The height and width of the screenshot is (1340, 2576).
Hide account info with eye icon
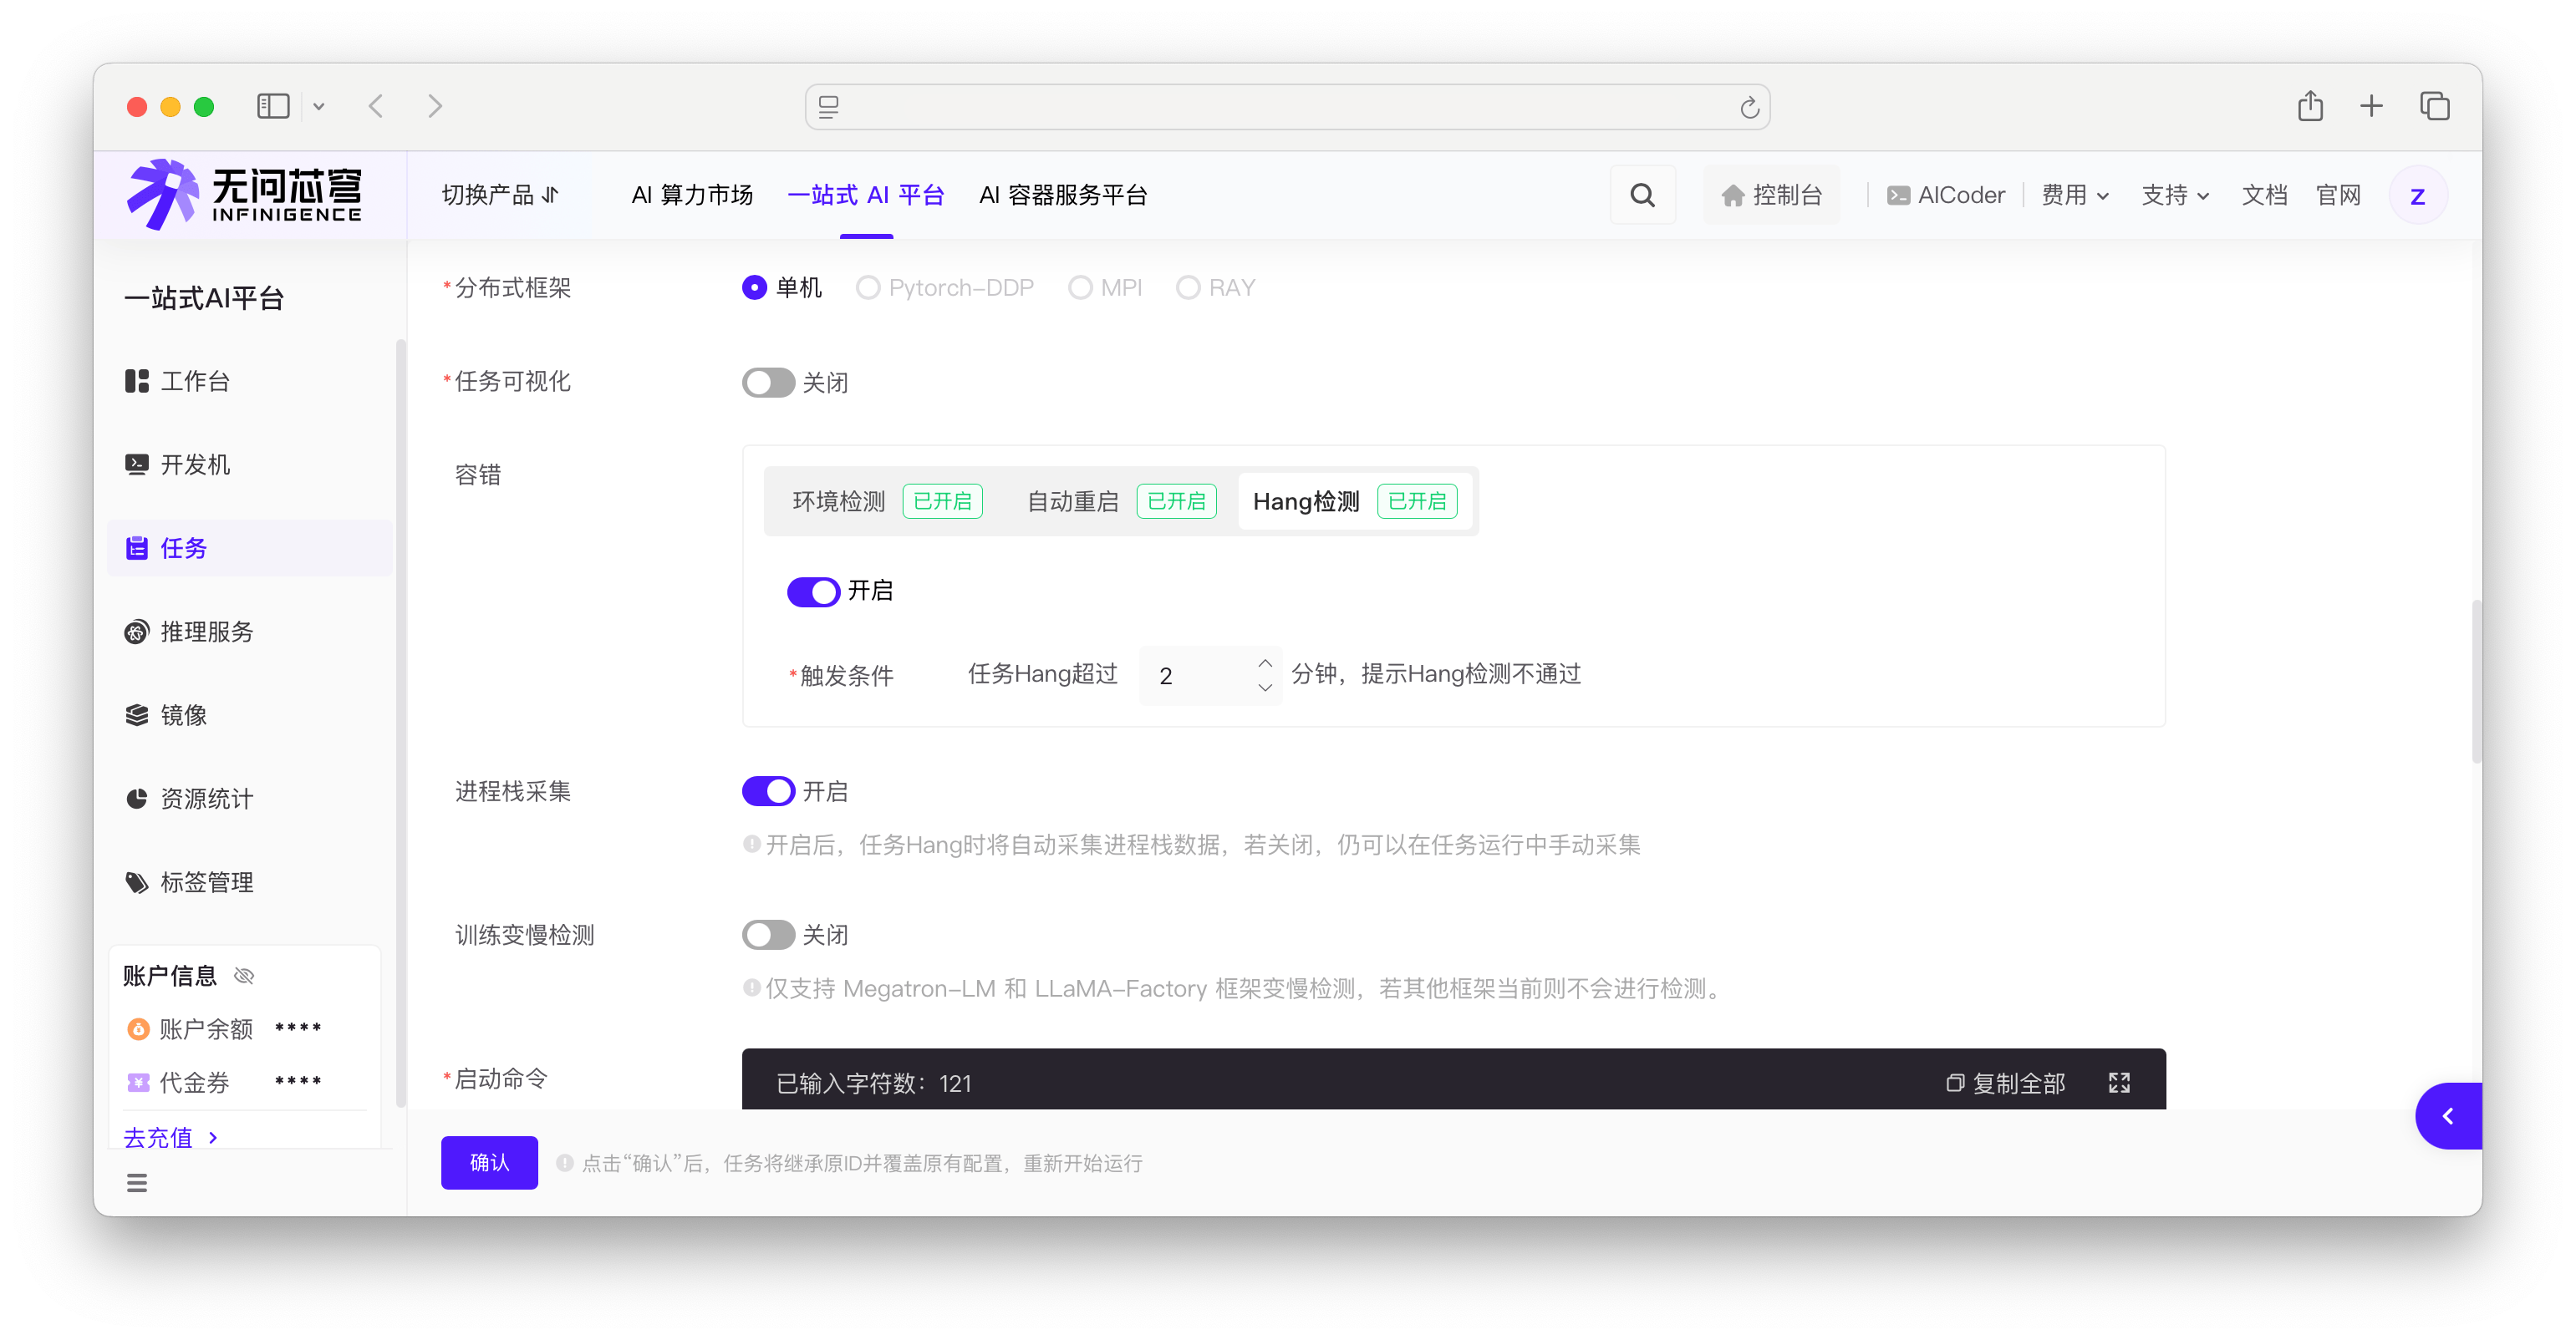pos(244,975)
